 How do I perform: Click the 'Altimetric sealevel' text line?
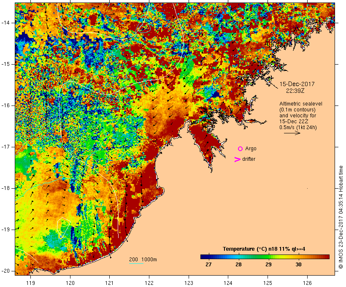pyautogui.click(x=301, y=104)
